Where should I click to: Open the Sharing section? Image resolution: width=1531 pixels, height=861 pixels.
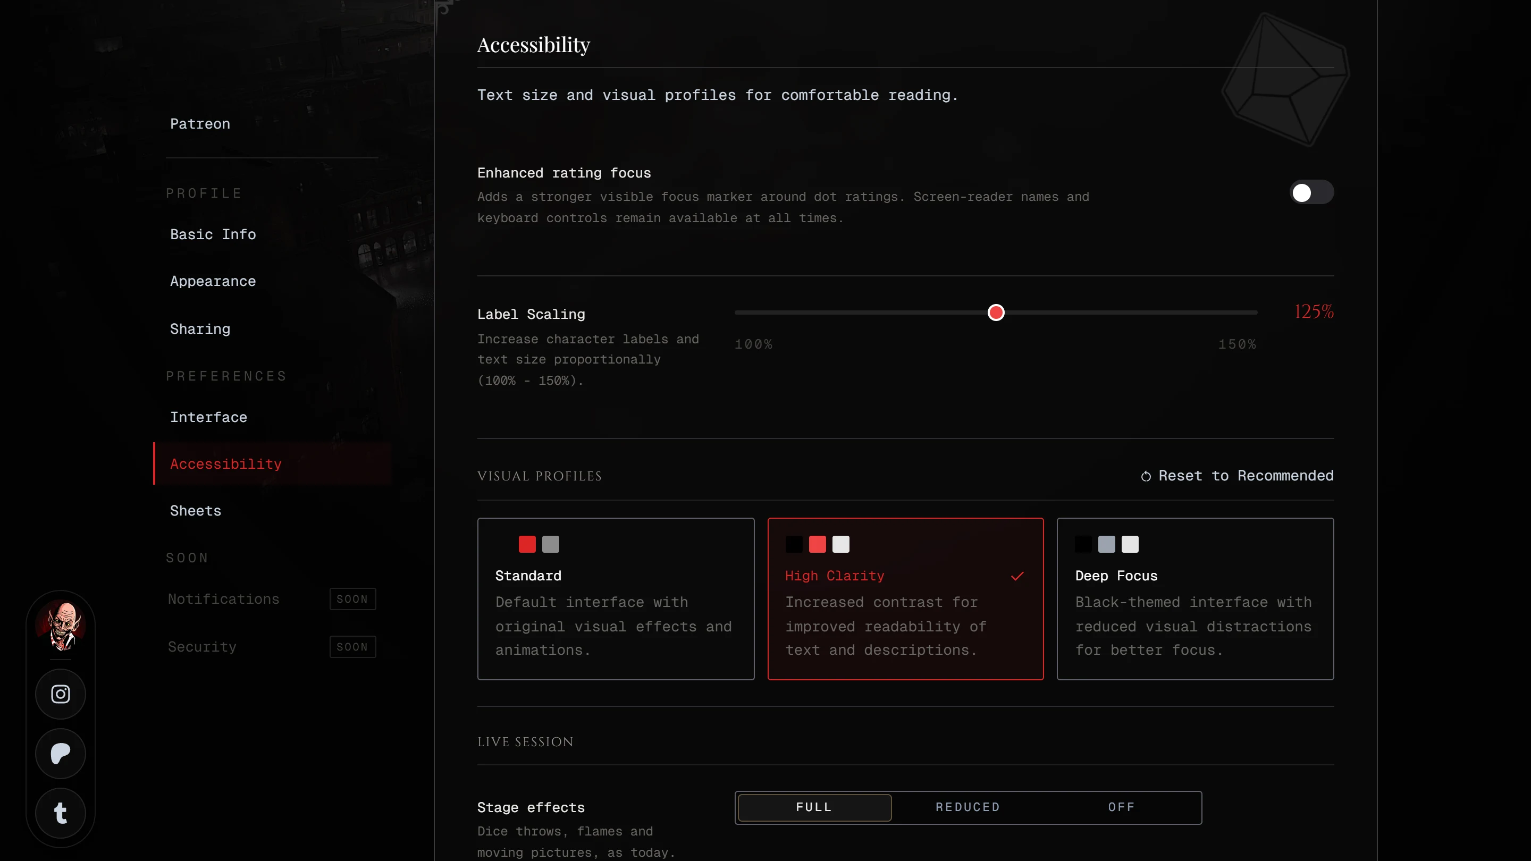tap(272, 329)
